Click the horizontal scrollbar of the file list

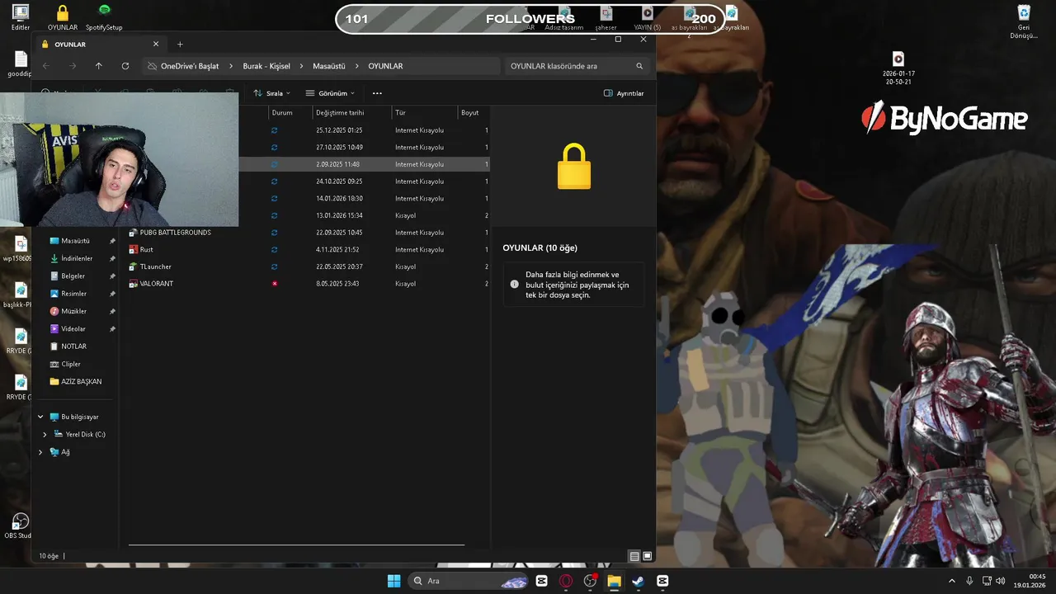(x=297, y=544)
